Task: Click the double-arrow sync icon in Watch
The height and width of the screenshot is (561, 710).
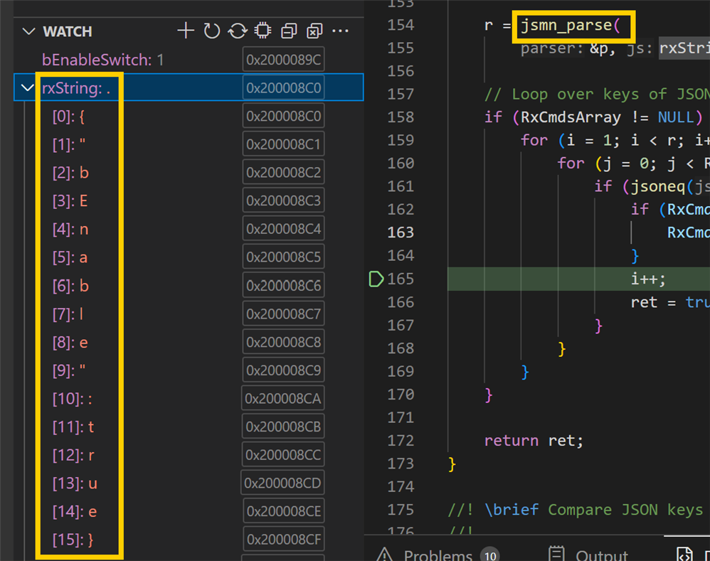Action: pyautogui.click(x=237, y=31)
